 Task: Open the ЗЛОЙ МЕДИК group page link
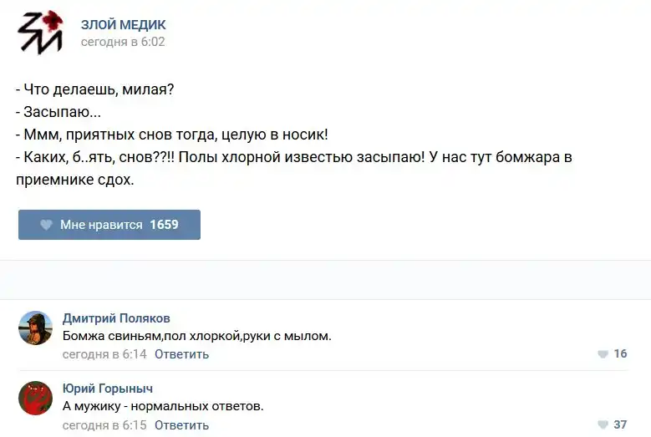[123, 25]
